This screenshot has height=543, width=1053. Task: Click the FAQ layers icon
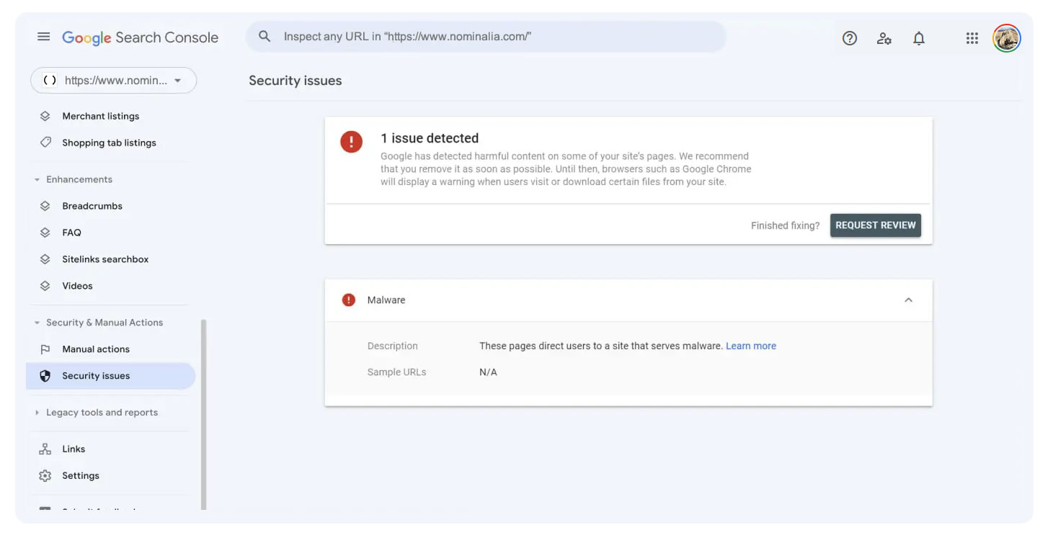[45, 233]
